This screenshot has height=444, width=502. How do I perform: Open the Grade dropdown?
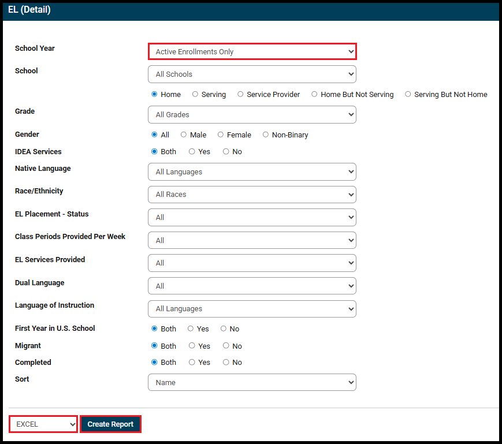coord(252,114)
